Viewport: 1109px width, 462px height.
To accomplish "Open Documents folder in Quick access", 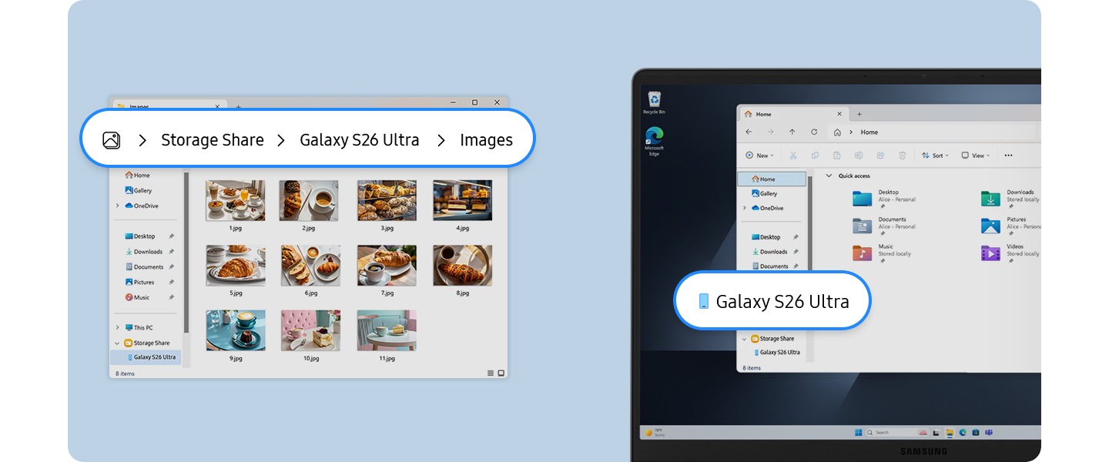I will [x=884, y=226].
